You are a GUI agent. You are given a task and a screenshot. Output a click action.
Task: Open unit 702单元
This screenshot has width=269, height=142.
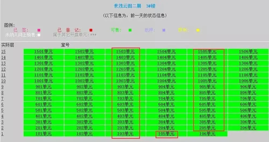(x=84, y=98)
